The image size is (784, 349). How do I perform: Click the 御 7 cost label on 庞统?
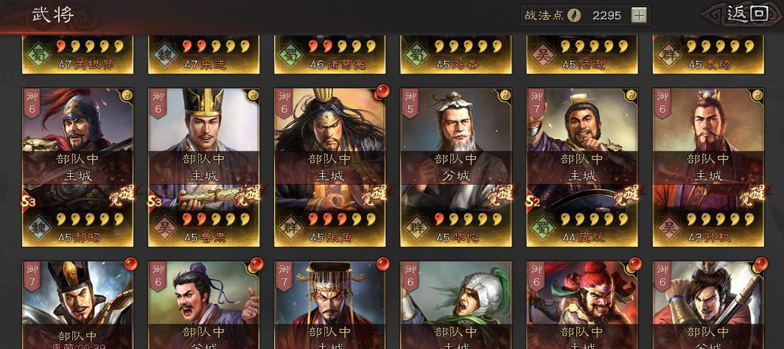point(536,104)
